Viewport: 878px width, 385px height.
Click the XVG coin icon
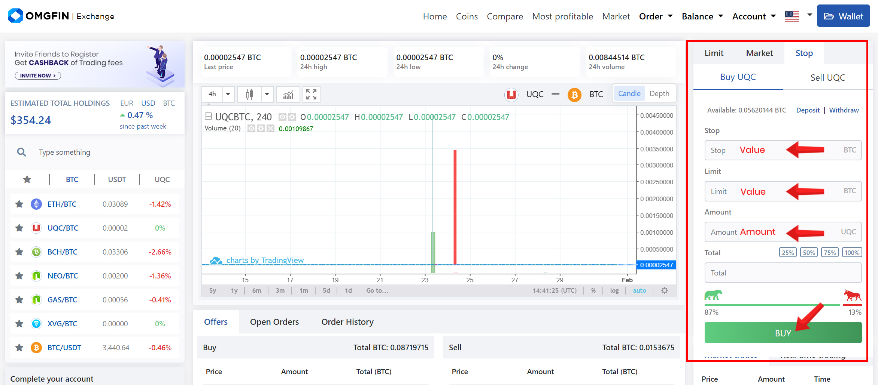pos(36,324)
